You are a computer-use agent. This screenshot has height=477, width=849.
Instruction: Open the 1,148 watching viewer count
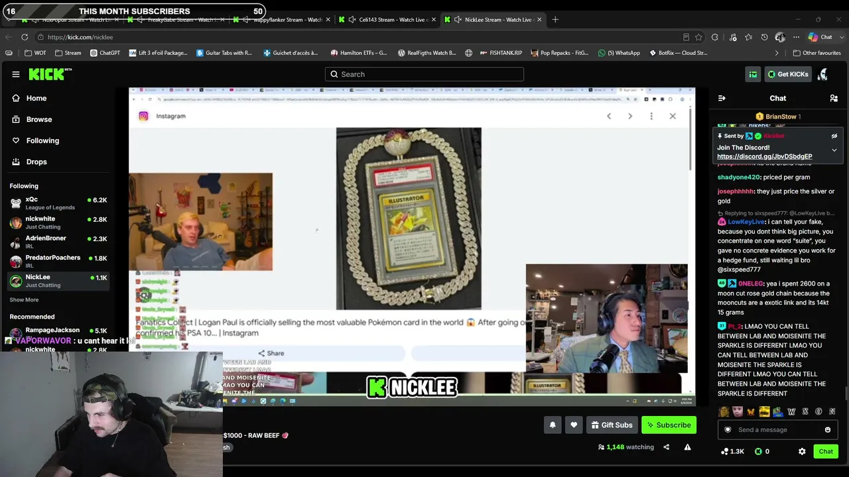626,447
